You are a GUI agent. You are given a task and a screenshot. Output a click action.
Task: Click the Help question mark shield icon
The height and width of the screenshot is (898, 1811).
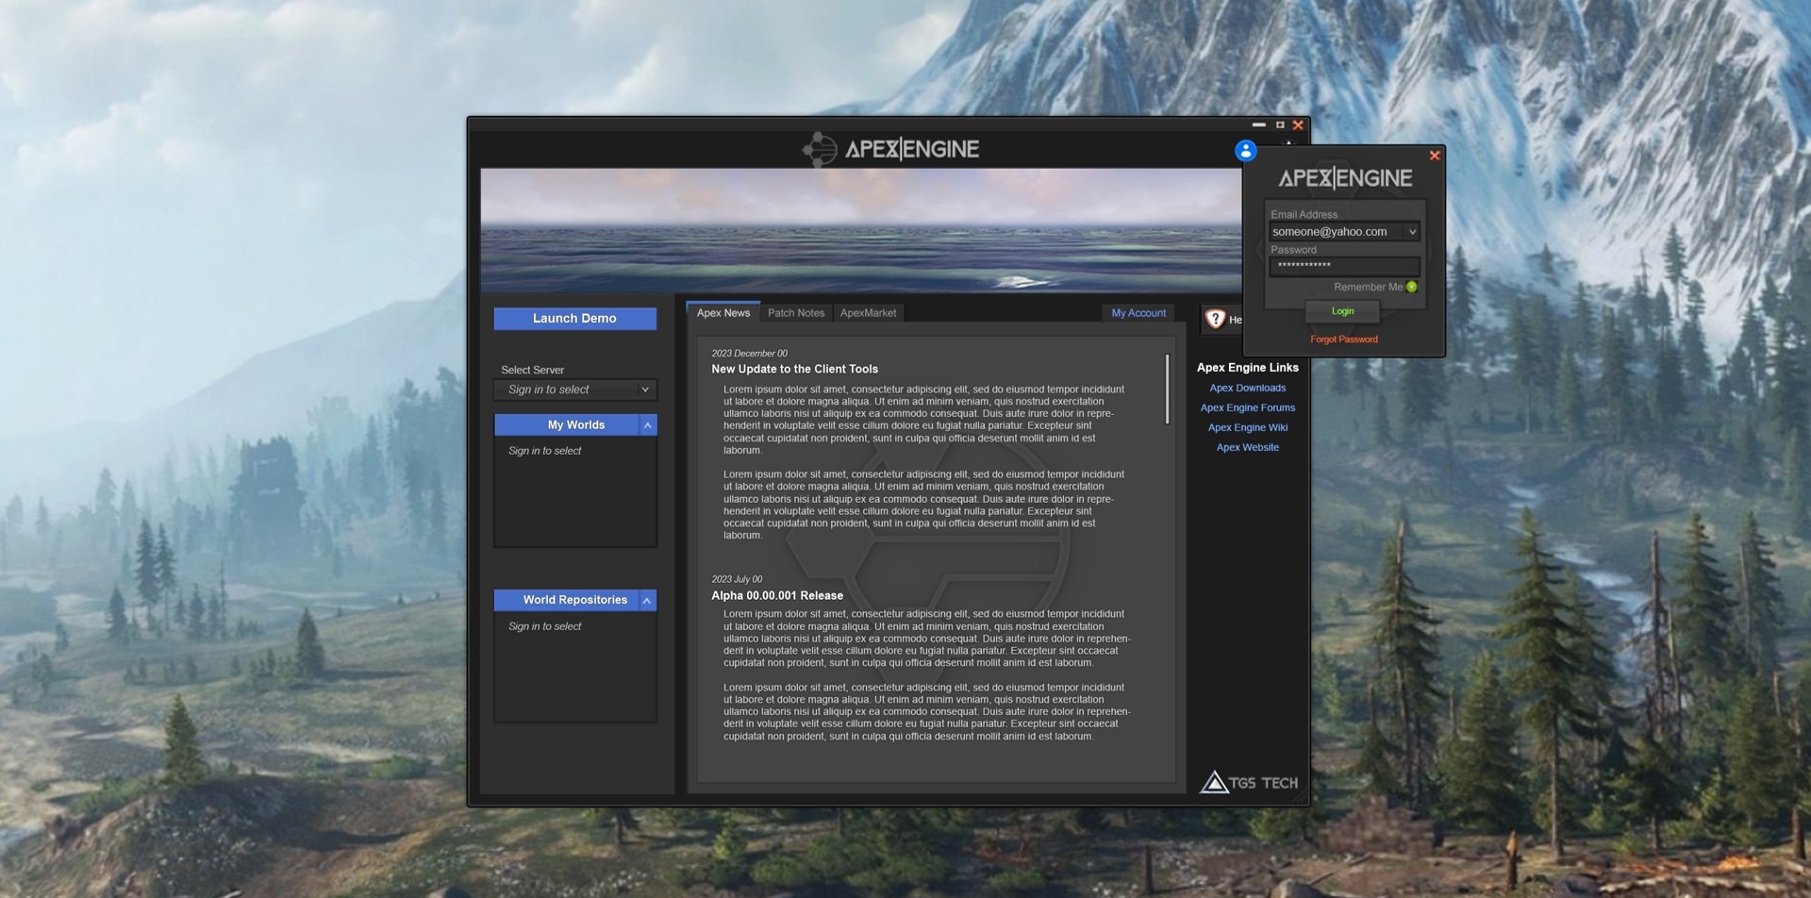[x=1215, y=320]
